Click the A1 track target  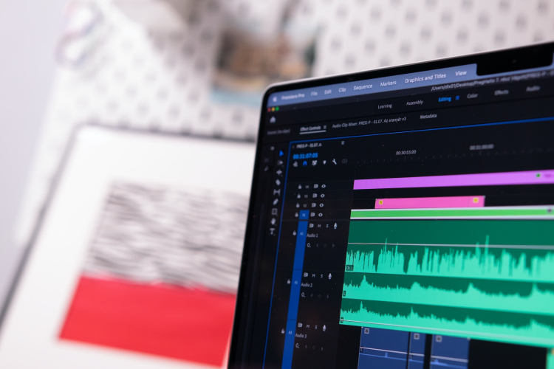click(301, 234)
